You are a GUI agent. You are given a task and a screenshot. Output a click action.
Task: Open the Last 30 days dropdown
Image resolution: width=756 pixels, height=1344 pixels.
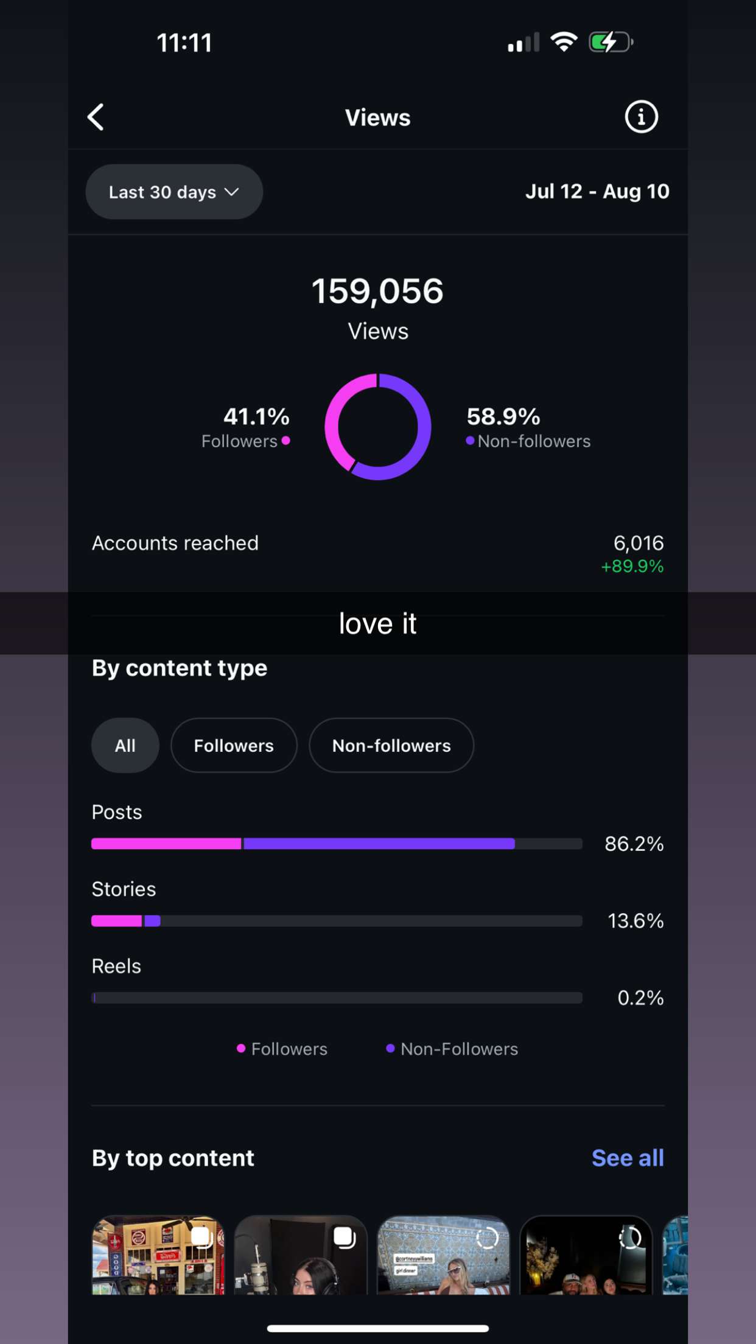coord(173,192)
